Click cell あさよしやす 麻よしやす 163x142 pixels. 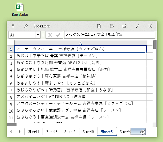(x=80, y=83)
